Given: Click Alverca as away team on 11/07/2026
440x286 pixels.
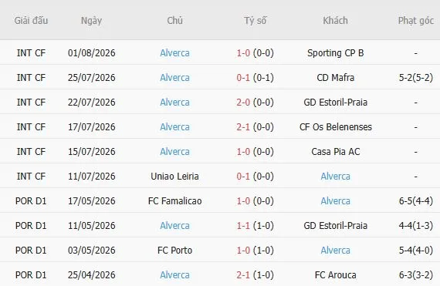Looking at the screenshot, I should pos(335,177).
